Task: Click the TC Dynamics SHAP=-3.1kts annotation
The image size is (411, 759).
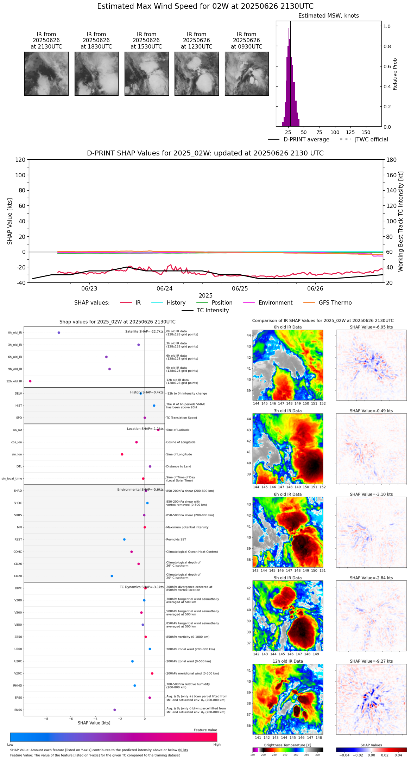Action: [141, 587]
